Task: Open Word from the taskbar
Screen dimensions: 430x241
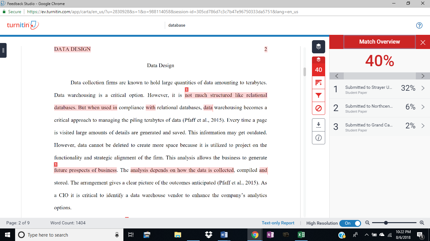Action: tap(224, 235)
